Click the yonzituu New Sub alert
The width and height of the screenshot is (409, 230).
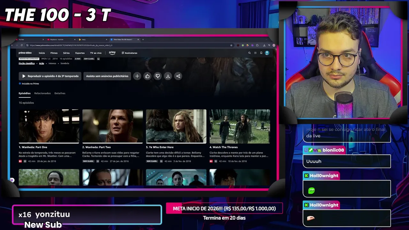click(87, 215)
